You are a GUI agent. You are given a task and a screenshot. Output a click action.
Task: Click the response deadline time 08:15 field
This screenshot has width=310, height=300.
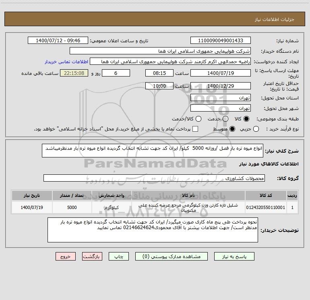point(159,73)
